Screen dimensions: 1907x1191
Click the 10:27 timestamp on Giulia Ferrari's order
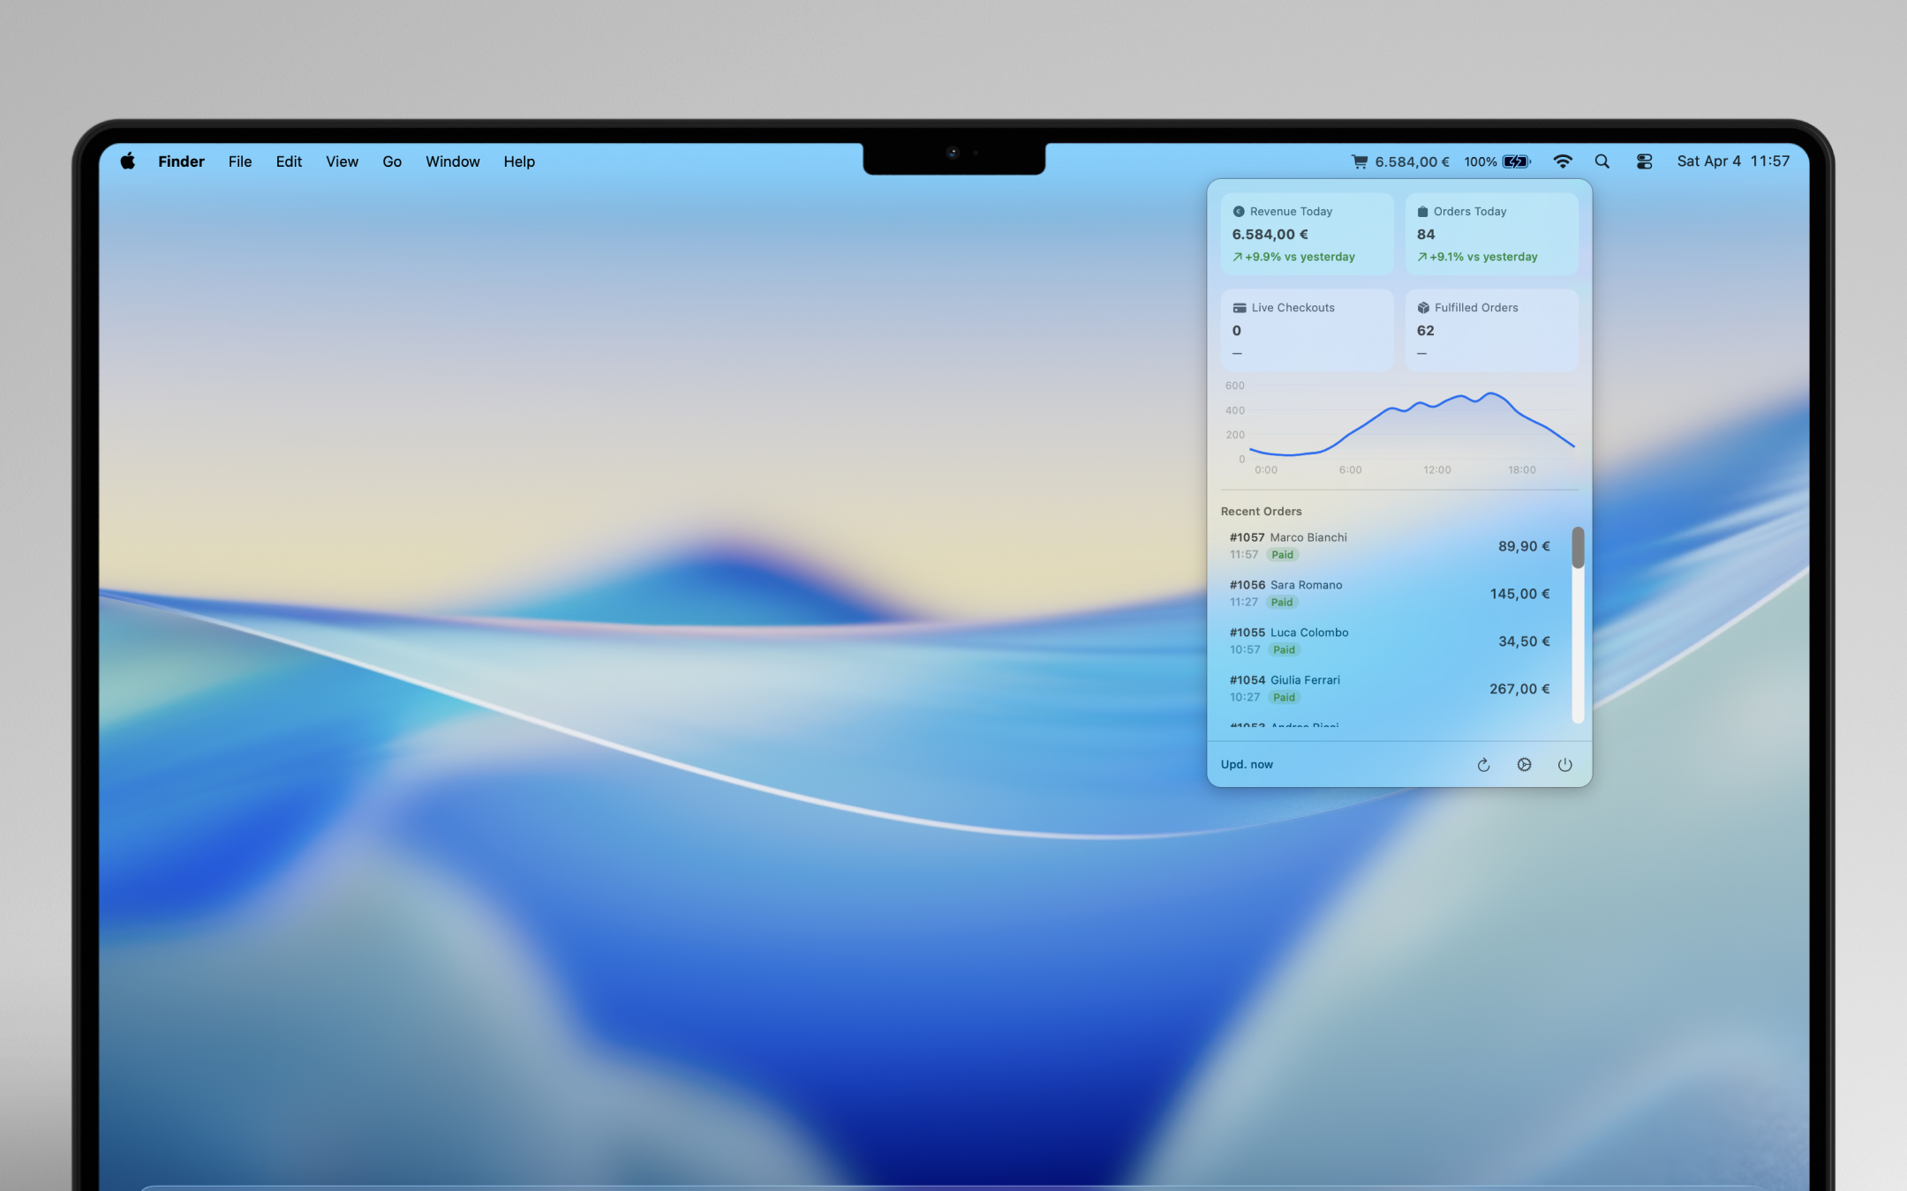1245,698
